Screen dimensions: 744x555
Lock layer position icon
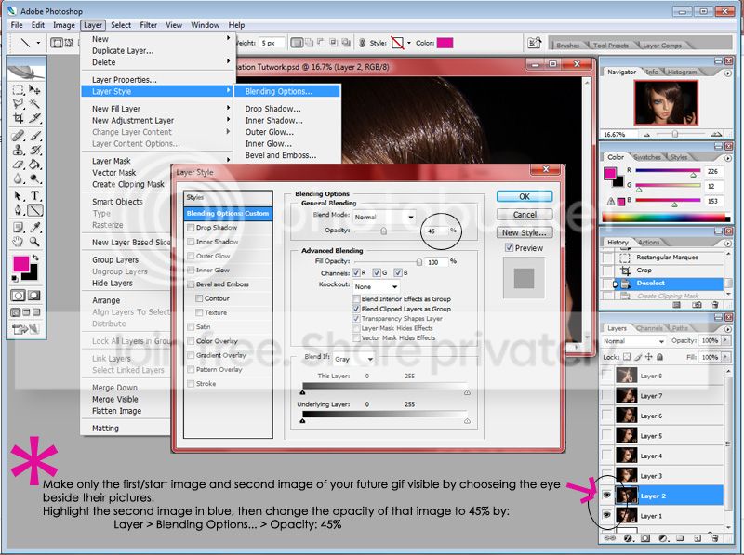648,357
